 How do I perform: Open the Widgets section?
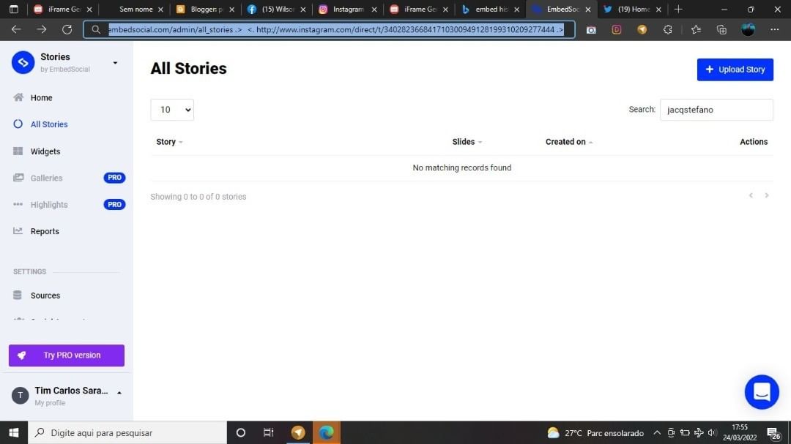[45, 151]
